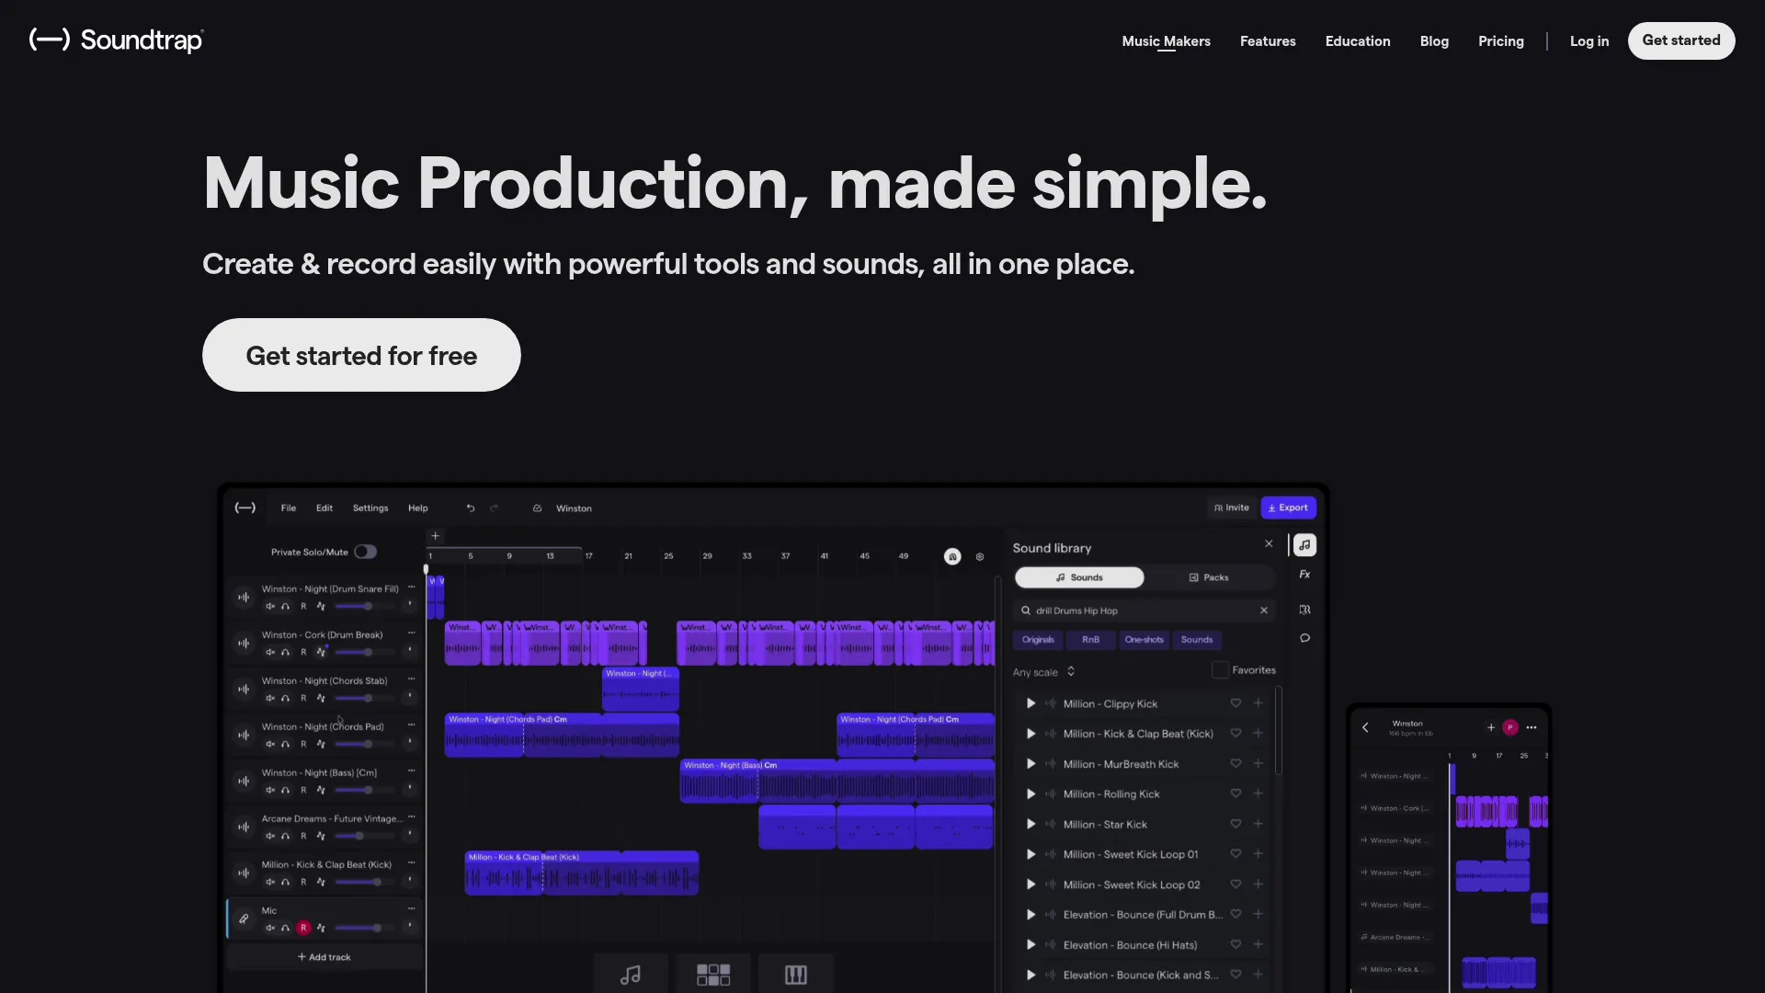Open the more options for the Drum Snare Fill track

(412, 587)
